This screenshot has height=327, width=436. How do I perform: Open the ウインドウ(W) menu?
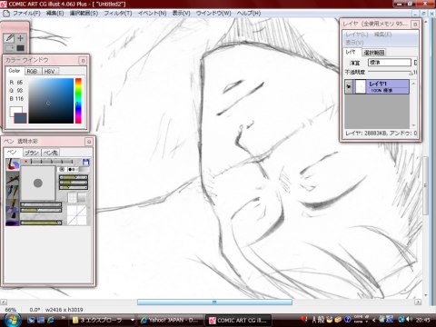coord(213,14)
